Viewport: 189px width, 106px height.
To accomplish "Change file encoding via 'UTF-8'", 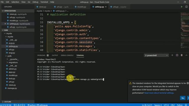I will [166, 105].
